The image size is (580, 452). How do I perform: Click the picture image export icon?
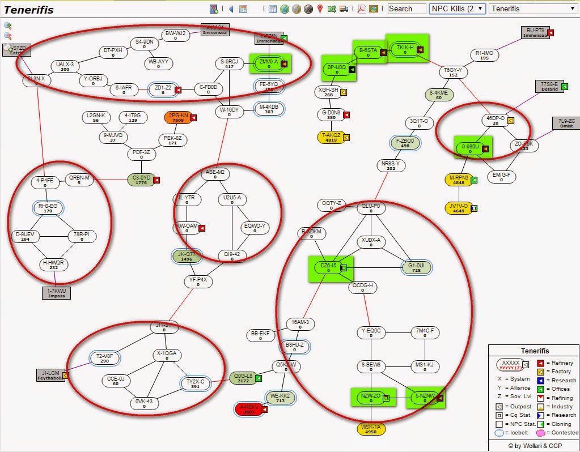click(x=374, y=9)
